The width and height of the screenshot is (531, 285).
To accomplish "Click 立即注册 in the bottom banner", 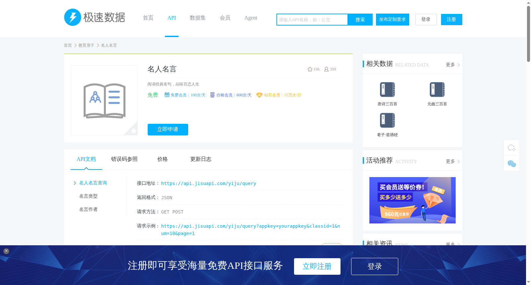I will [x=317, y=266].
